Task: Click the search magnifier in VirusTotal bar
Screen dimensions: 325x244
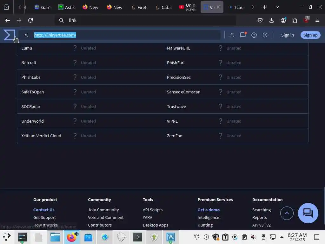Action: coord(27,36)
